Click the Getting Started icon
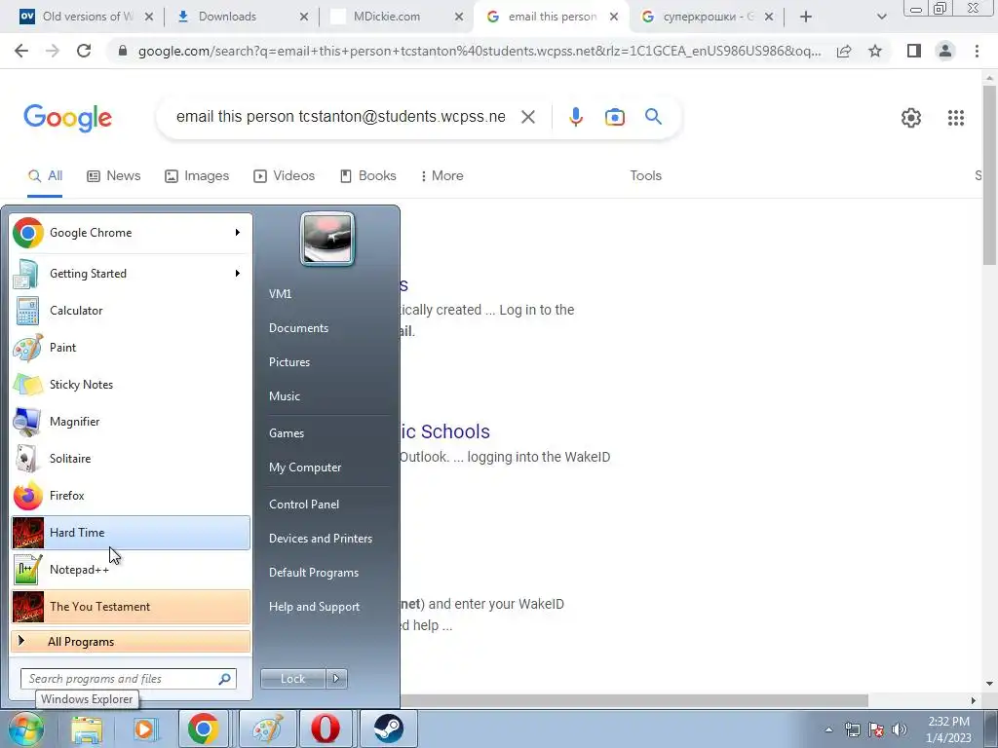The image size is (998, 748). (x=27, y=274)
